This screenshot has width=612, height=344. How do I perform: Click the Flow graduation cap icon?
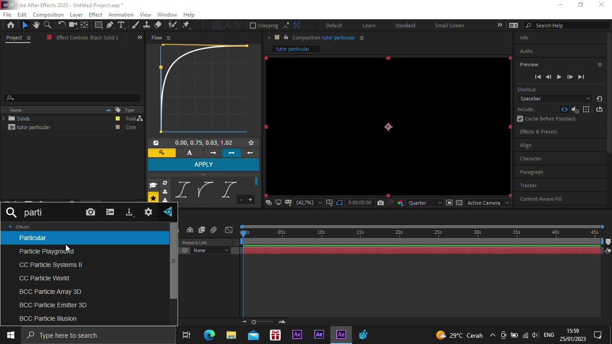pyautogui.click(x=153, y=185)
